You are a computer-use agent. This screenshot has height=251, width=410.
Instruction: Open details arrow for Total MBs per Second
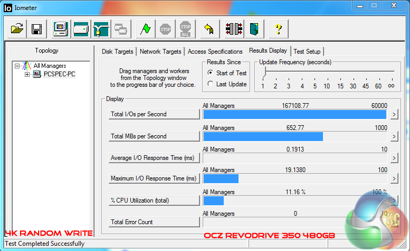tap(394, 136)
